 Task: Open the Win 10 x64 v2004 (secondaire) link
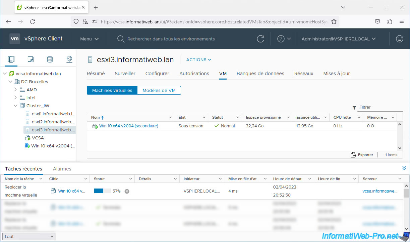tap(128, 126)
